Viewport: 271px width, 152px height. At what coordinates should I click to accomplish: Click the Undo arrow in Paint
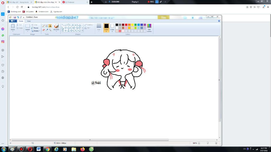(18, 17)
